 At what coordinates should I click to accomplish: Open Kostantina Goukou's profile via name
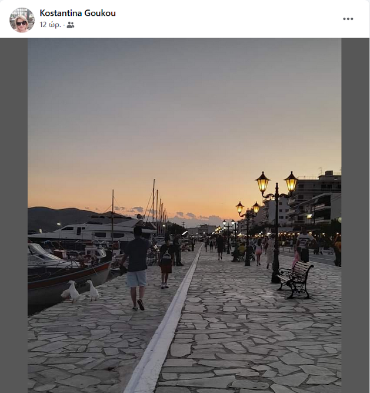(78, 13)
